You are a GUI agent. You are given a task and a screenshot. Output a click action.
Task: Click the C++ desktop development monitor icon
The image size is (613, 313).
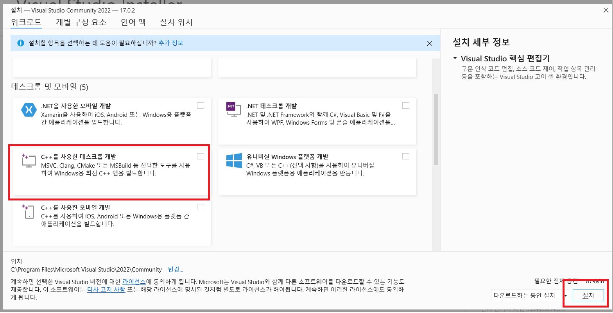tap(29, 161)
